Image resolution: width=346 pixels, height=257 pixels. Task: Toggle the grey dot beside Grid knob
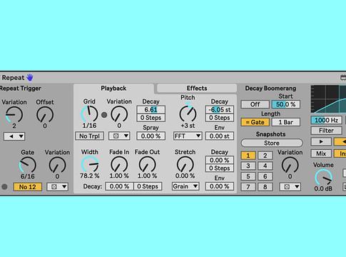(104, 115)
